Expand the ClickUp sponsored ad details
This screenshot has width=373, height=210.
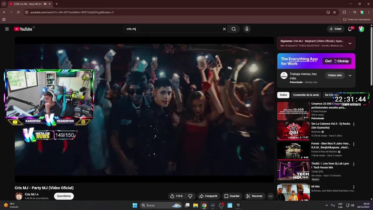(350, 75)
